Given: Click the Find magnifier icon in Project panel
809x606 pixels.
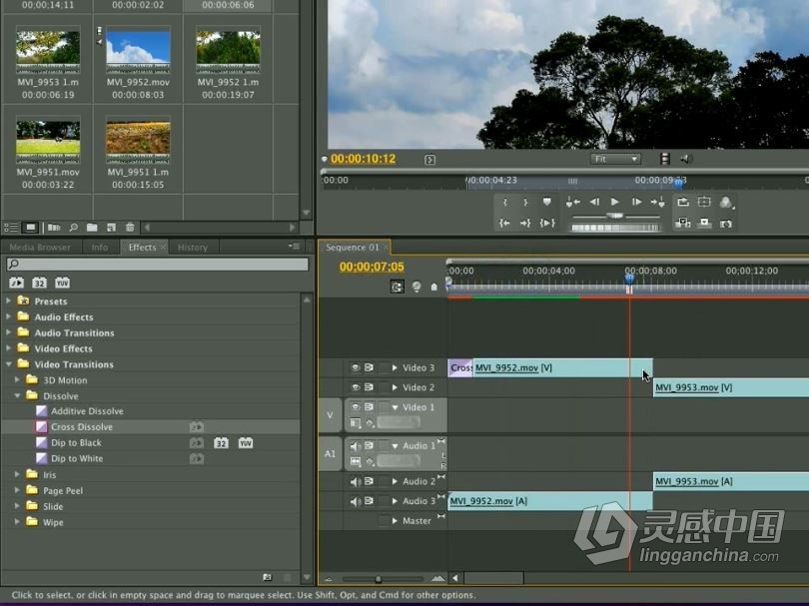Looking at the screenshot, I should point(74,228).
